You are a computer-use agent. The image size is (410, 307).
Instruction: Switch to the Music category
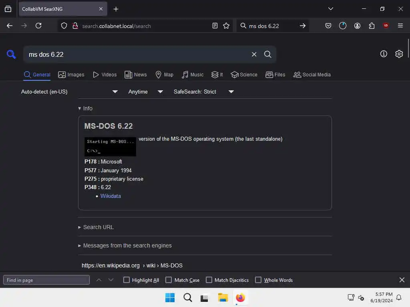(193, 75)
